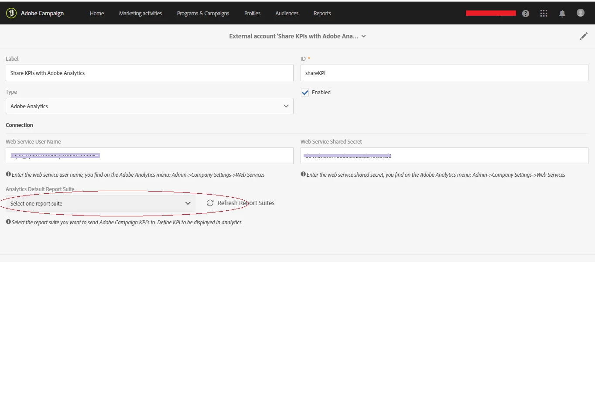Click the Label input field
595x401 pixels.
click(x=150, y=73)
